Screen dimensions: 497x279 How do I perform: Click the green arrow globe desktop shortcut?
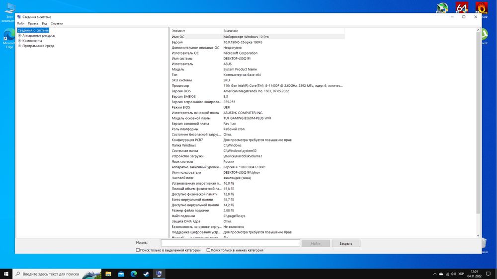point(442,8)
